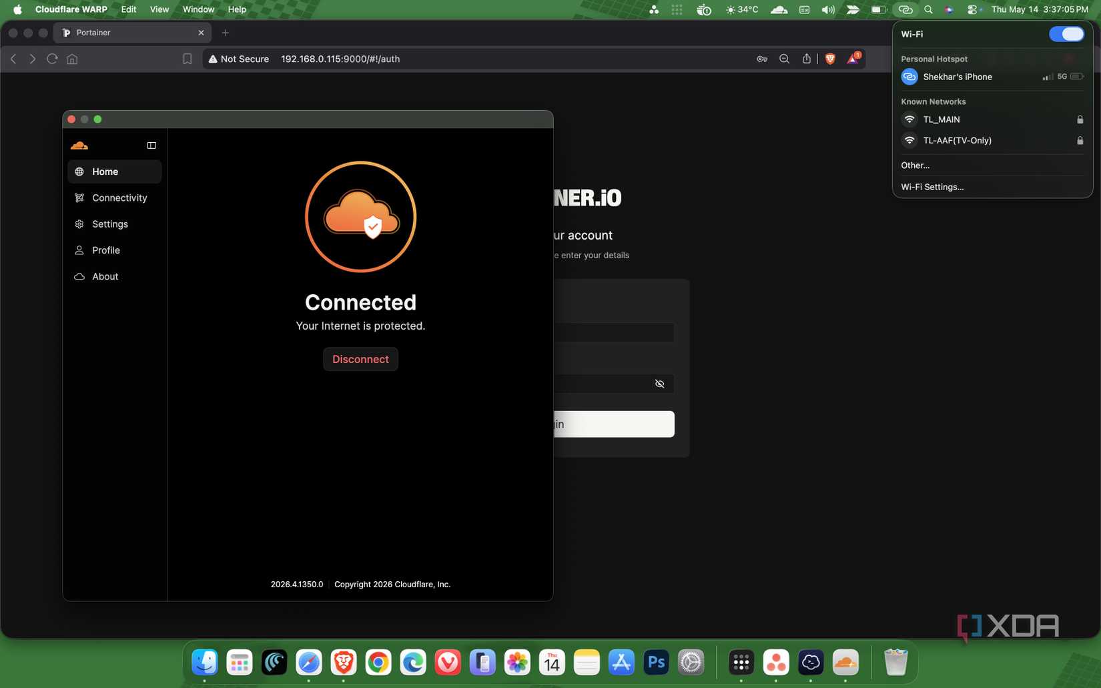Bookmark this page in the browser
The image size is (1101, 688).
point(188,59)
